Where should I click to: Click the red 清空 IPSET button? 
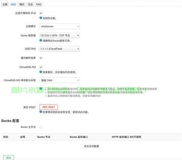tap(48, 107)
